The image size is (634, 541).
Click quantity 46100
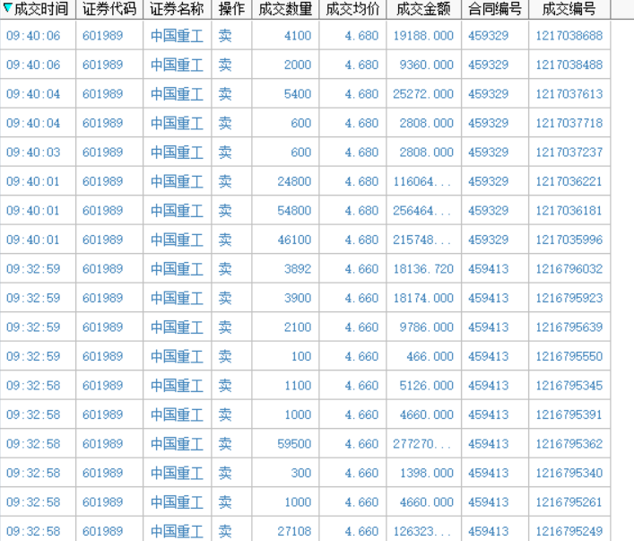(294, 240)
